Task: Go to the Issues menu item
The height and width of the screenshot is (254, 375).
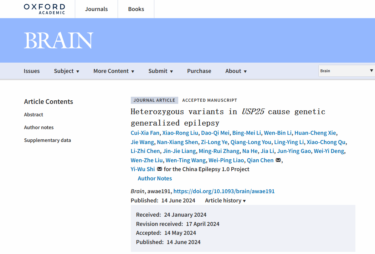Action: click(x=32, y=71)
